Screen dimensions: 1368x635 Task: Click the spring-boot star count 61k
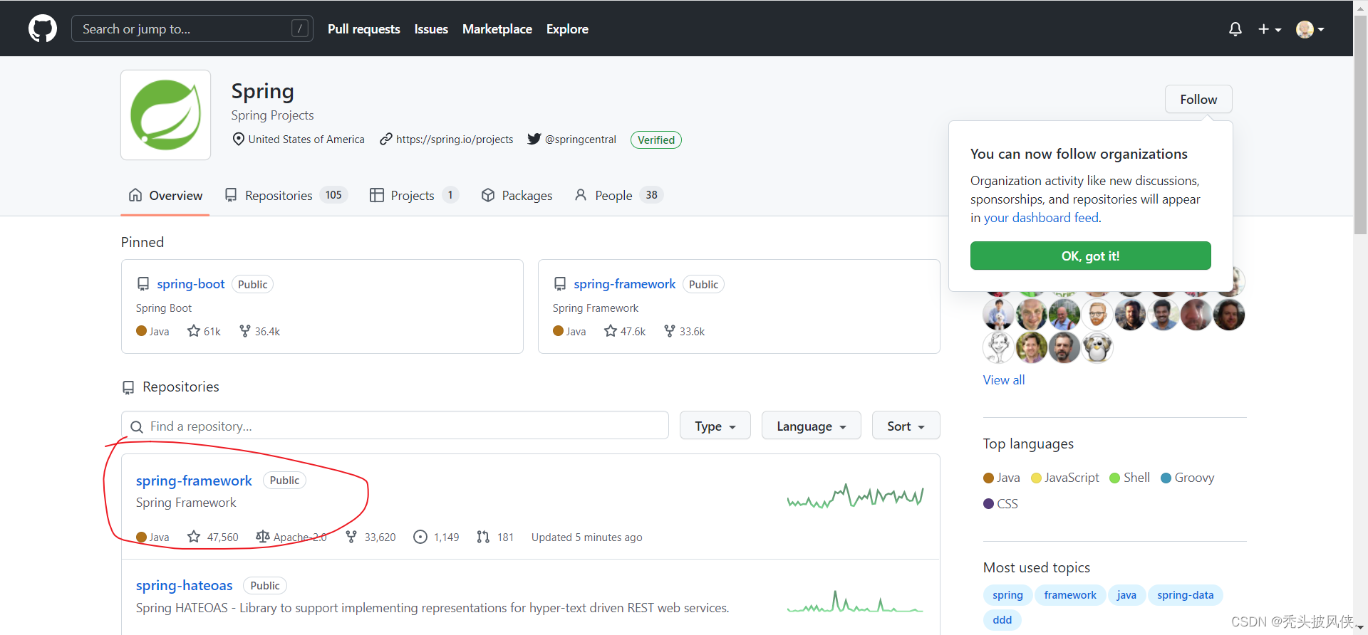204,331
